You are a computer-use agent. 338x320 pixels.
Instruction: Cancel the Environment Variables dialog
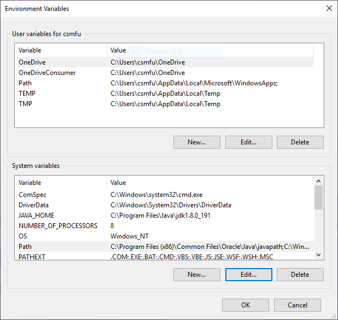pyautogui.click(x=298, y=305)
